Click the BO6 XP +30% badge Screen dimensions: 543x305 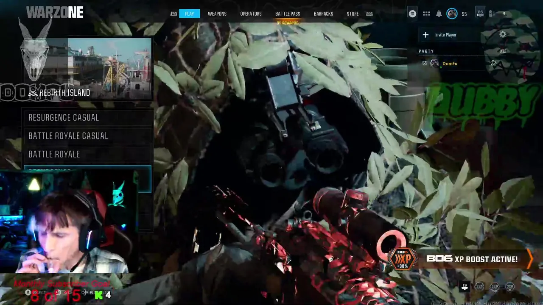tap(403, 259)
